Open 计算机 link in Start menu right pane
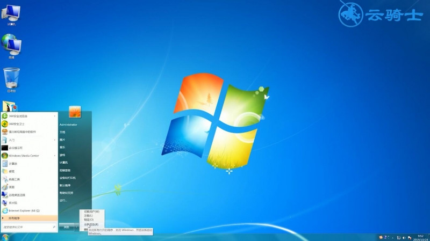Viewport: 430px width, 241px height. coord(63,163)
